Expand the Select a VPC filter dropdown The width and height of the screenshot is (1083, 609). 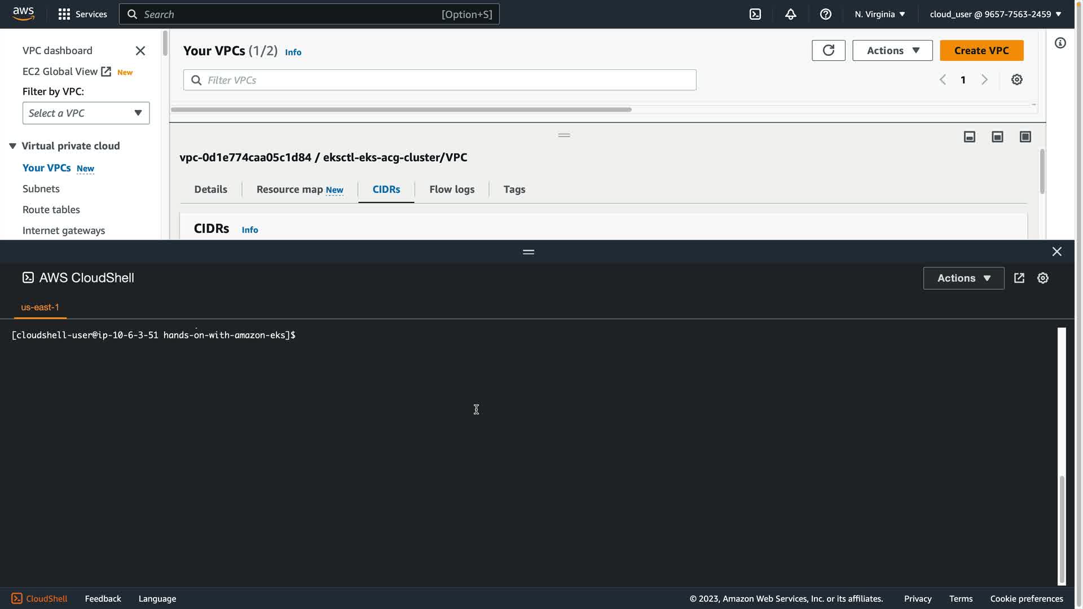pos(86,113)
